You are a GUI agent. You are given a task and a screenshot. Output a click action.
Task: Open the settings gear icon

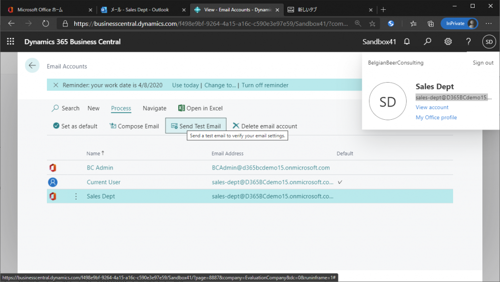coord(448,42)
